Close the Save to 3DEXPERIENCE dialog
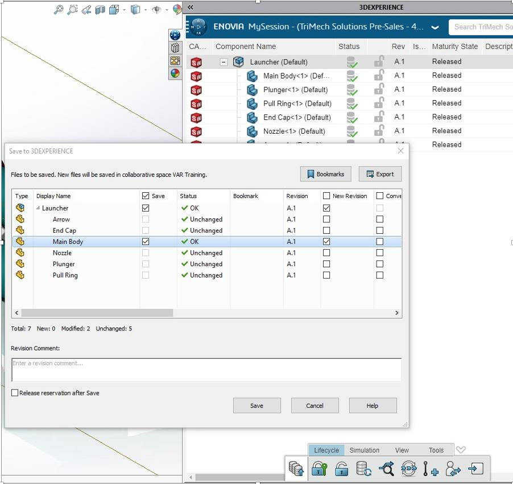Viewport: 513px width, 484px height. [400, 151]
